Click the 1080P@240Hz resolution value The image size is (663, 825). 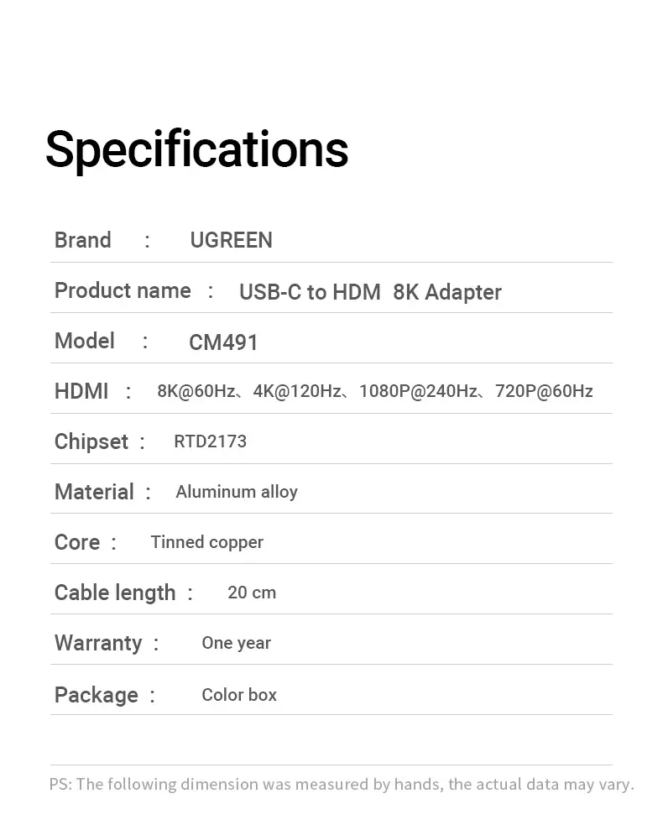[418, 391]
